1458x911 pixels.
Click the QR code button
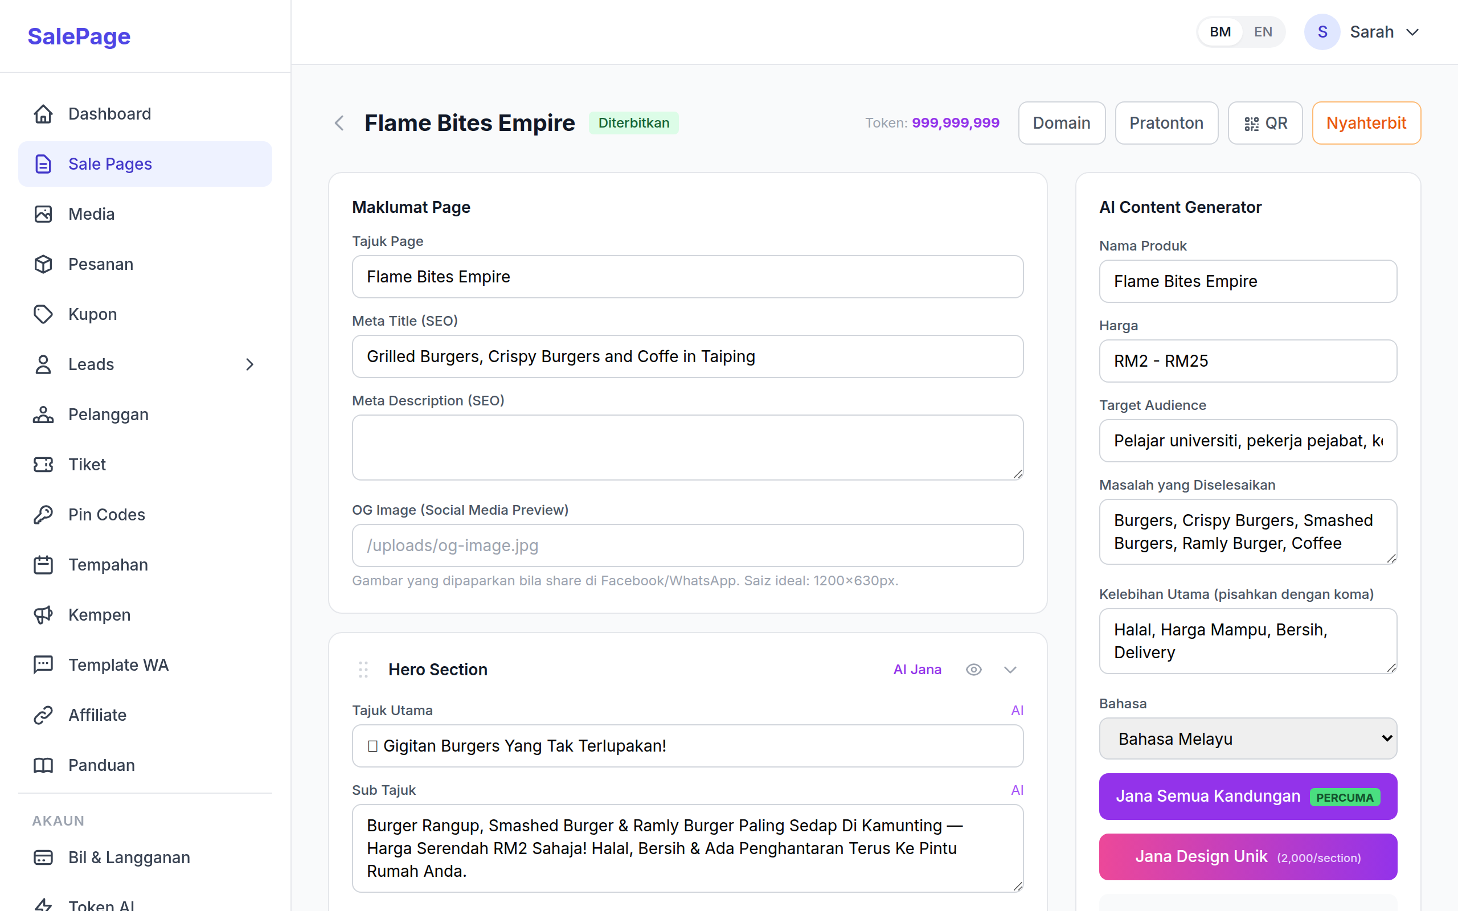(x=1265, y=122)
